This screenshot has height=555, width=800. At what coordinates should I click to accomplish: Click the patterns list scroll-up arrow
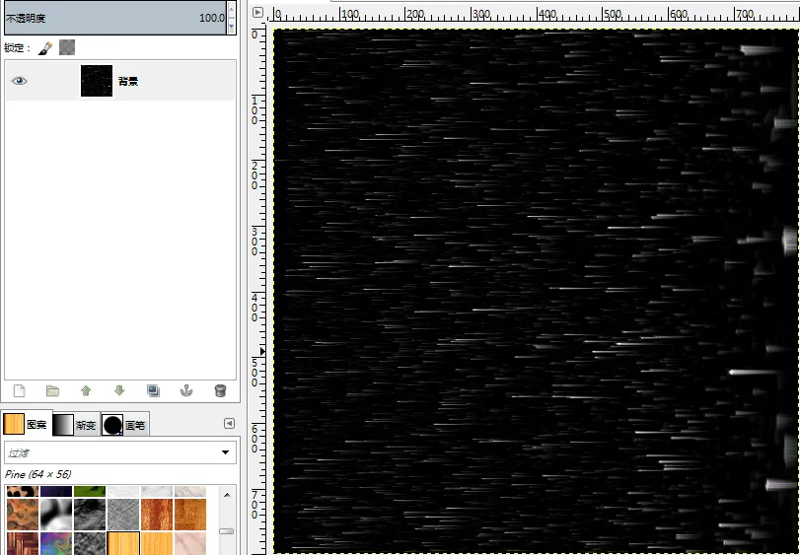227,495
